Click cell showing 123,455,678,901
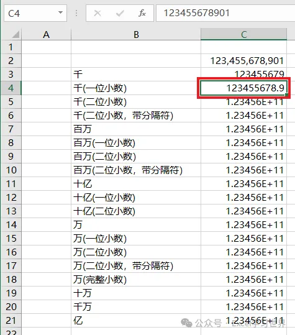Image resolution: width=295 pixels, height=335 pixels. tap(244, 61)
